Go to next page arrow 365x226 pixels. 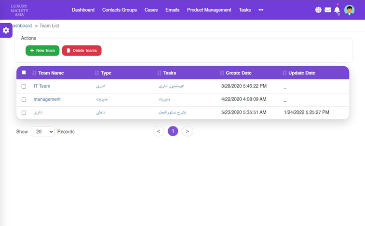pos(188,131)
